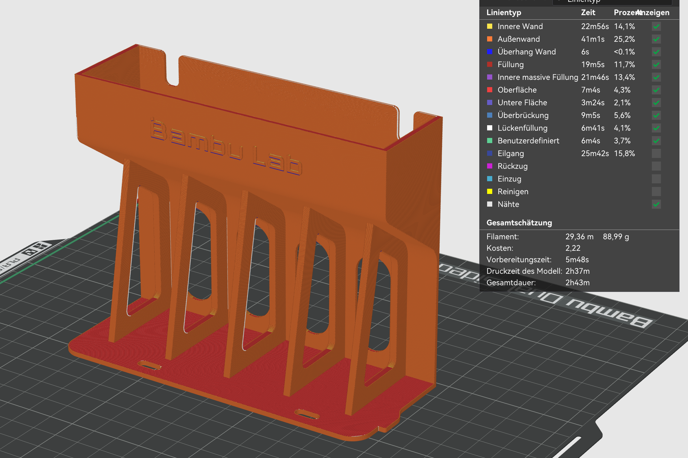
Task: Click the Anzeigen column header
Action: pyautogui.click(x=653, y=13)
